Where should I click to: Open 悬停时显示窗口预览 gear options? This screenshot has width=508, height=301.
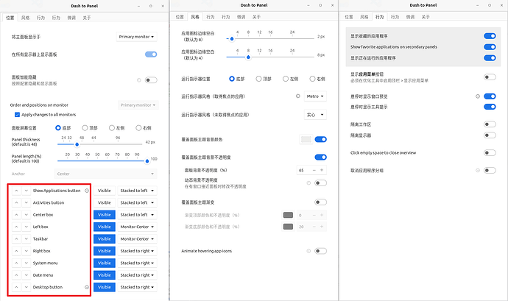pyautogui.click(x=478, y=96)
